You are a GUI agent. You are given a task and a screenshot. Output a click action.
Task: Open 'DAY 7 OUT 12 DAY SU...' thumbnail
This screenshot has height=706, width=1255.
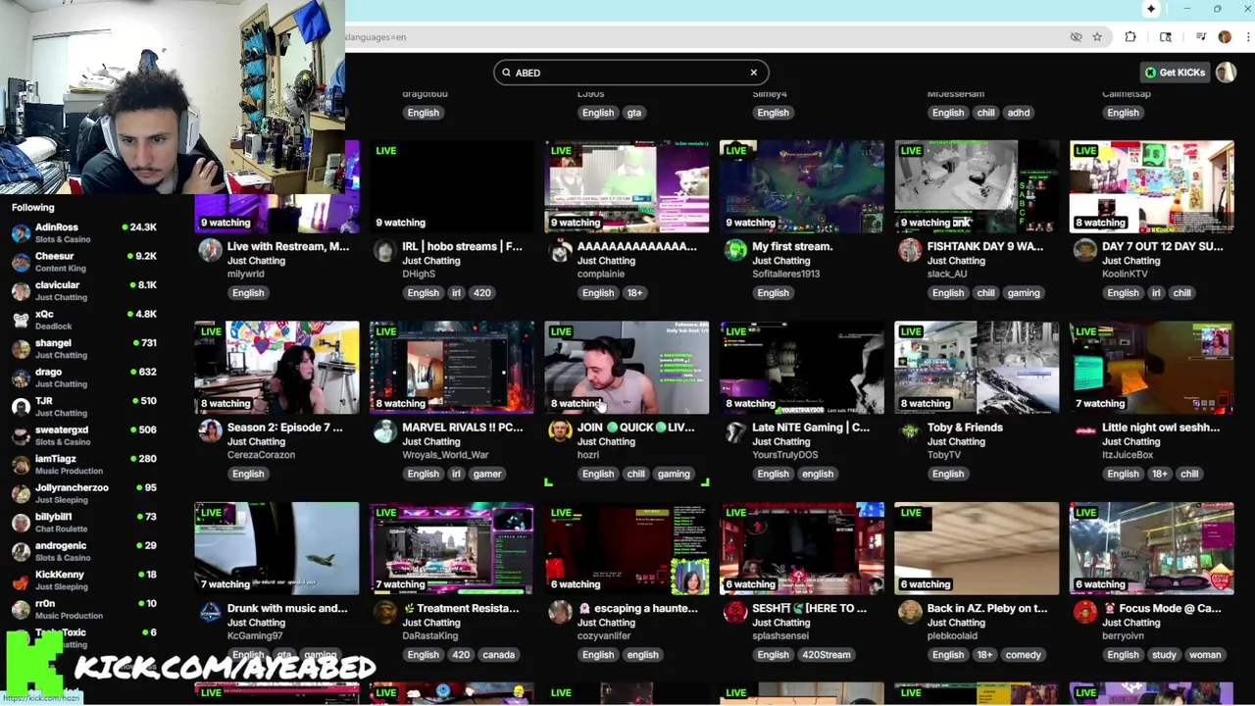pos(1152,186)
